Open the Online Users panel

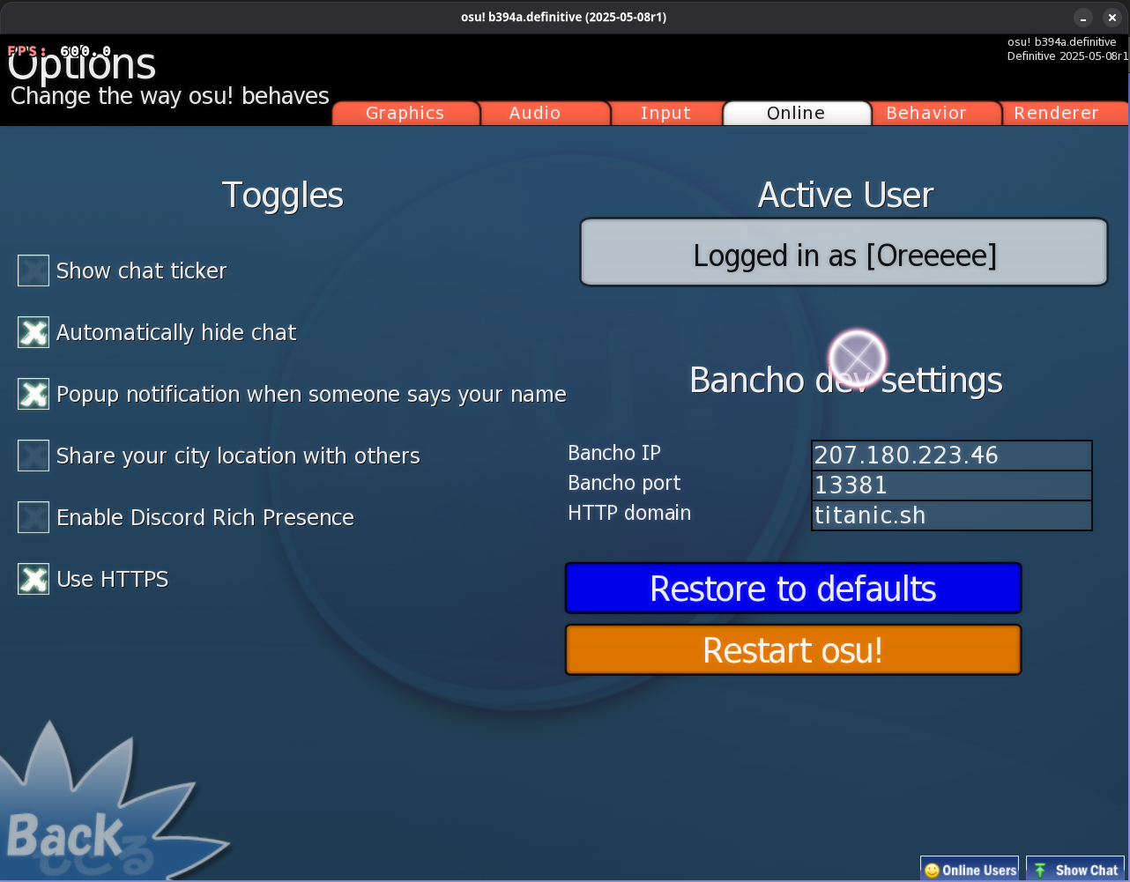pyautogui.click(x=970, y=869)
